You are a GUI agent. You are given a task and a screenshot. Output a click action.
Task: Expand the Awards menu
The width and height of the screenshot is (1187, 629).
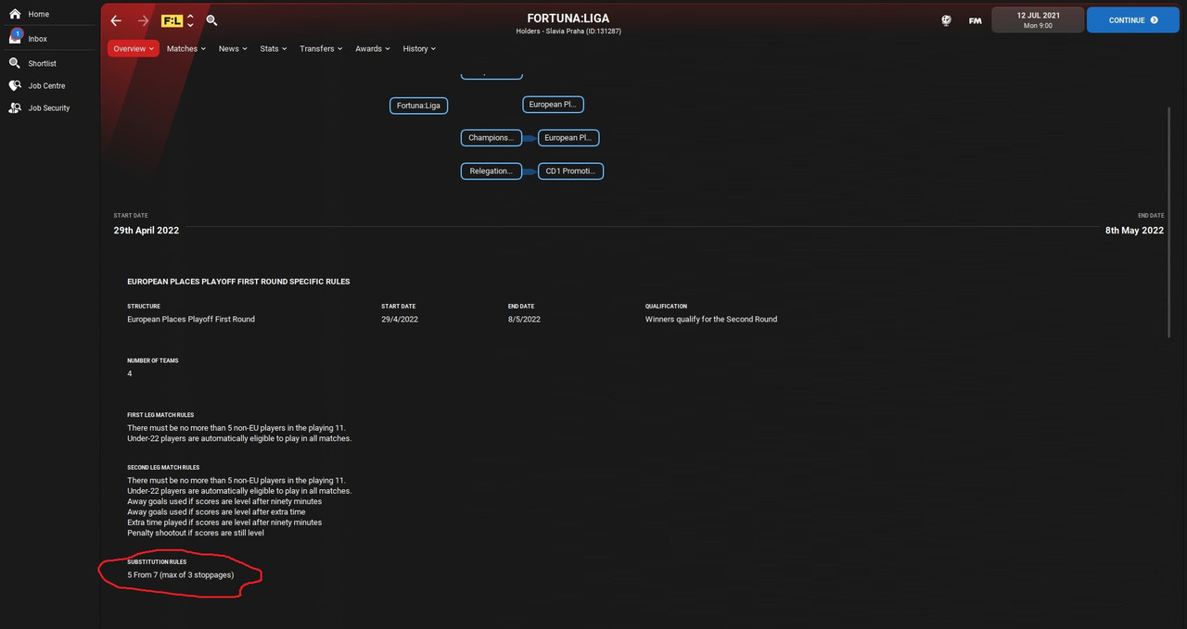(x=373, y=48)
